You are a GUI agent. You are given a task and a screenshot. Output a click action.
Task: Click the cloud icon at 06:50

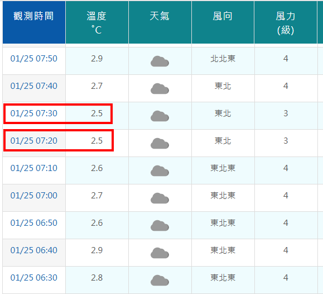click(160, 226)
